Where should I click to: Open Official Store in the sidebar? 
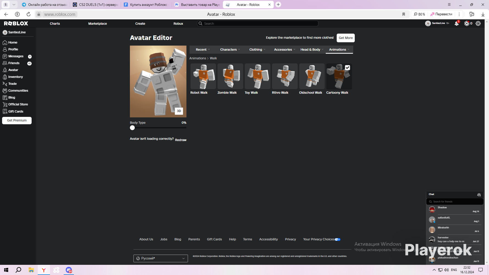(15, 104)
